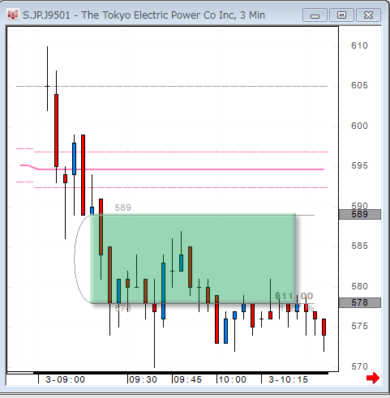This screenshot has height=398, width=390.
Task: Click the 575 price axis label
Action: pyautogui.click(x=359, y=326)
